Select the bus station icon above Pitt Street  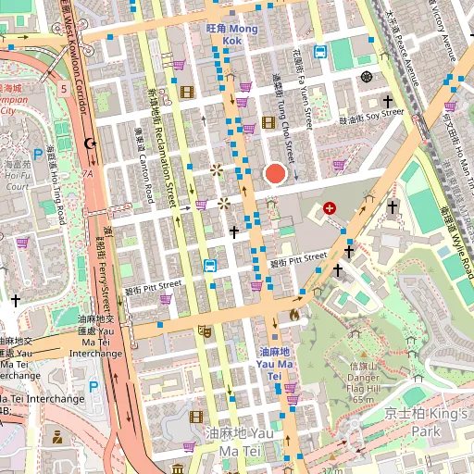coord(210,266)
